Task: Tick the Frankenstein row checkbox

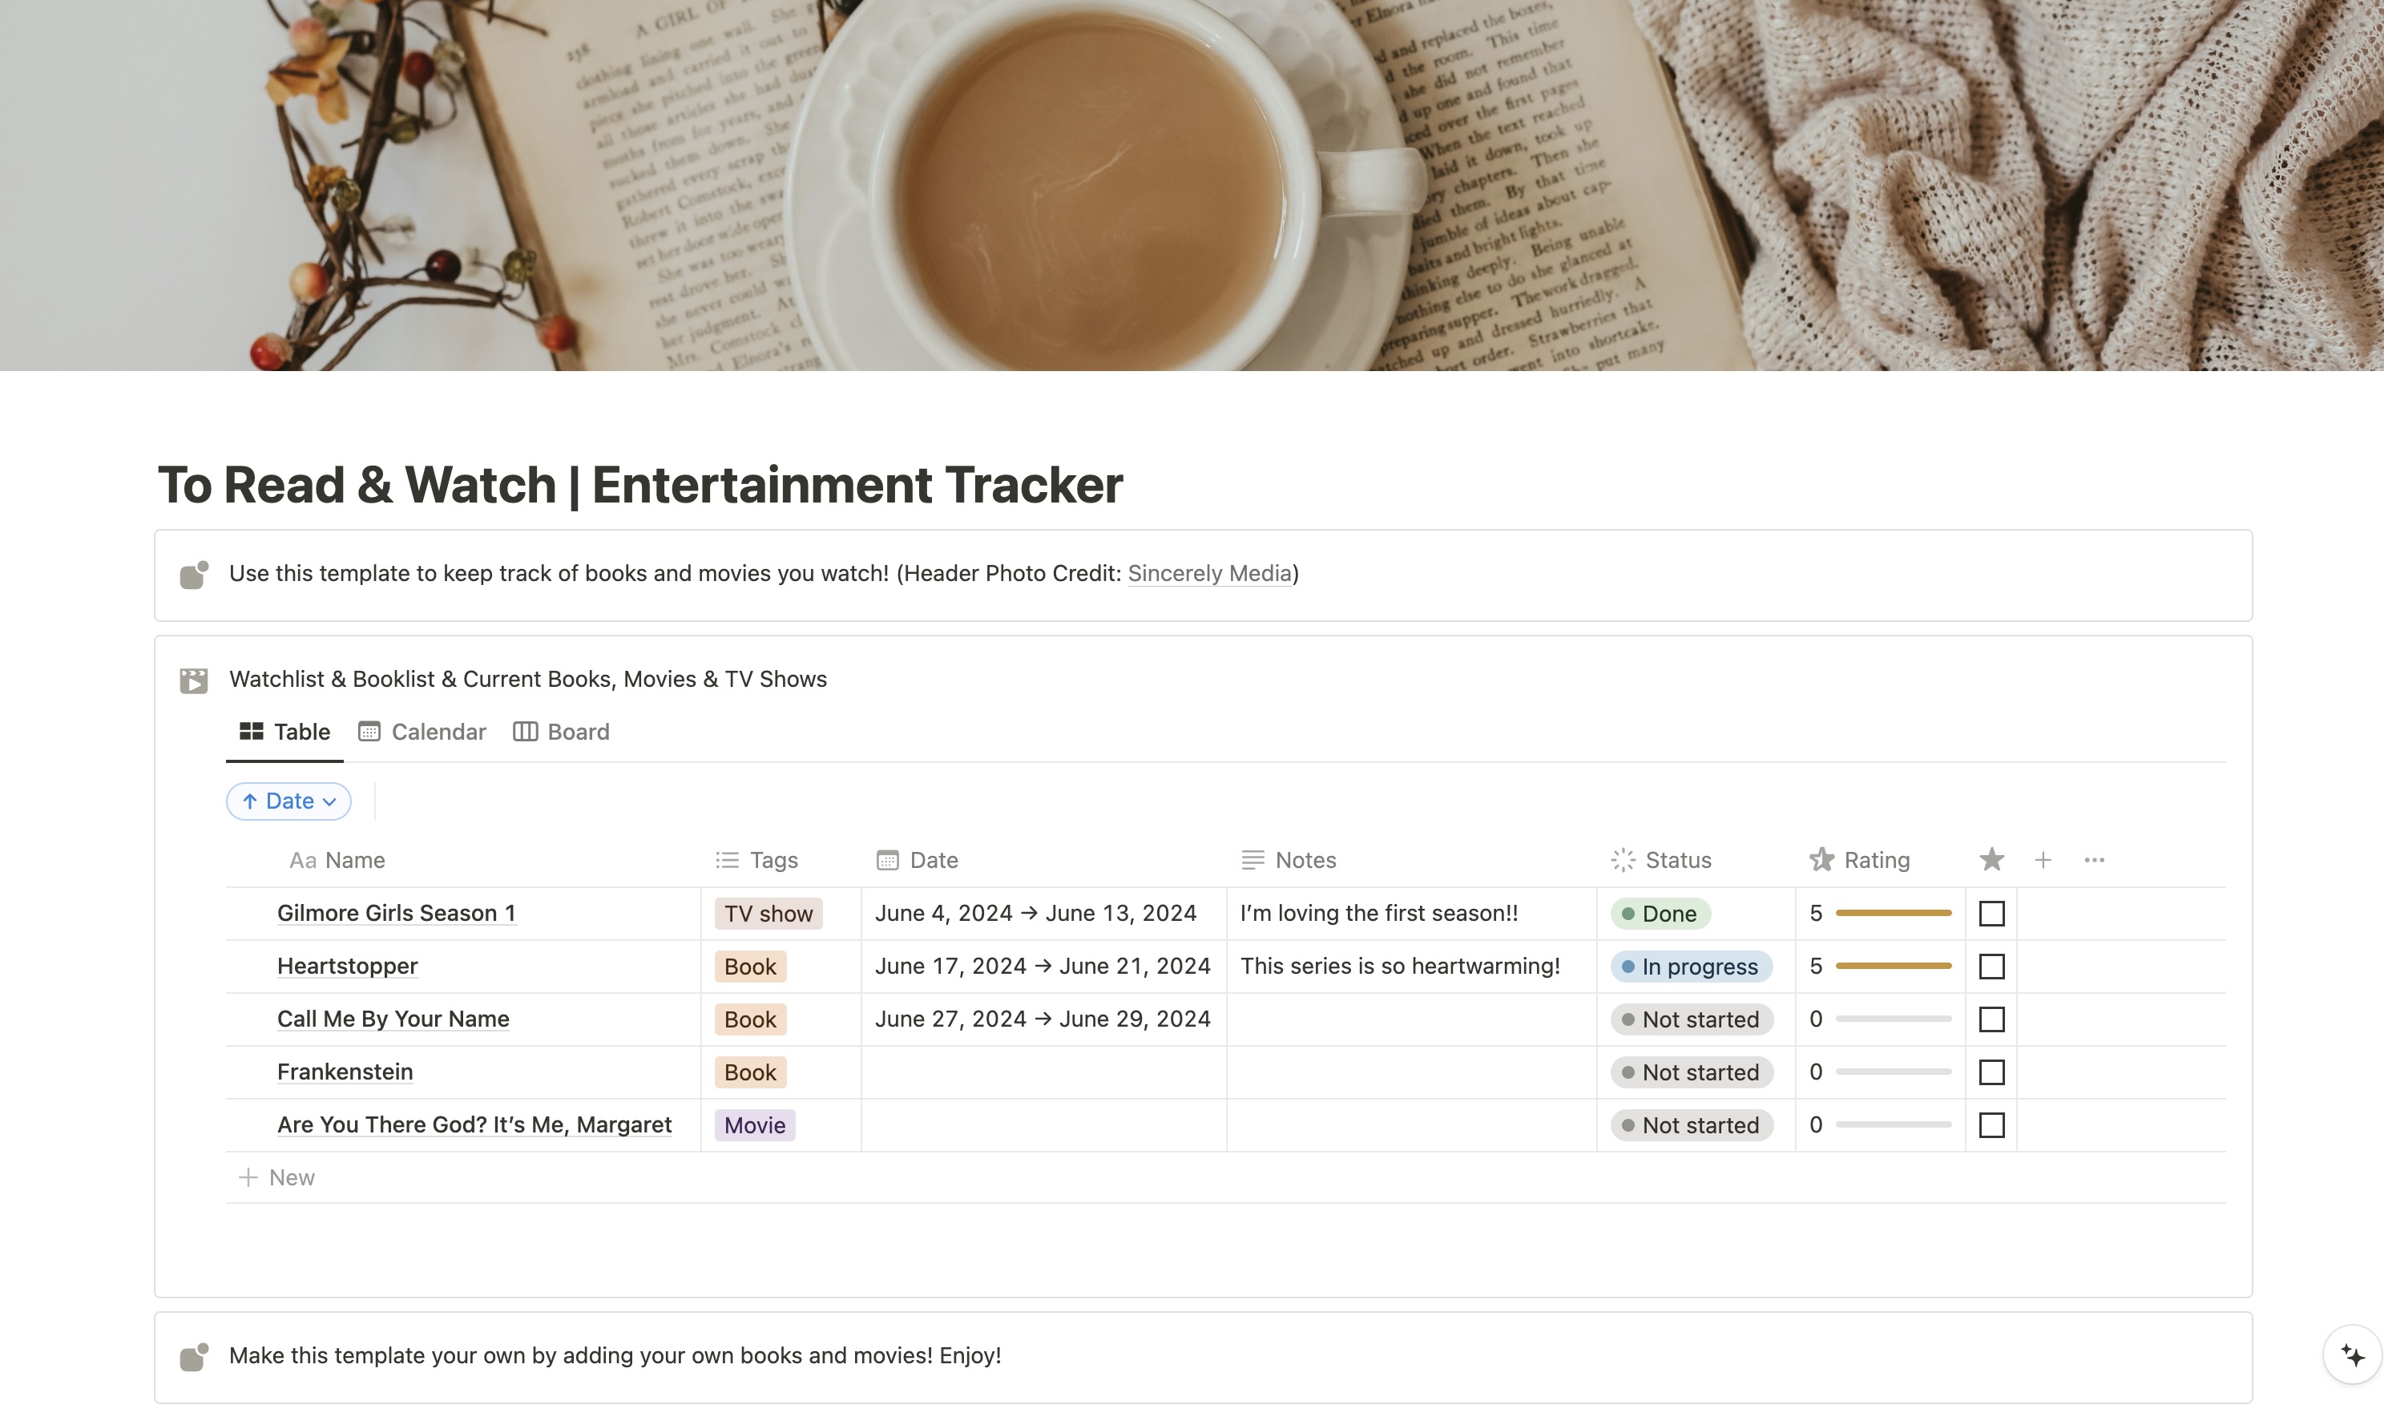Action: point(1991,1072)
